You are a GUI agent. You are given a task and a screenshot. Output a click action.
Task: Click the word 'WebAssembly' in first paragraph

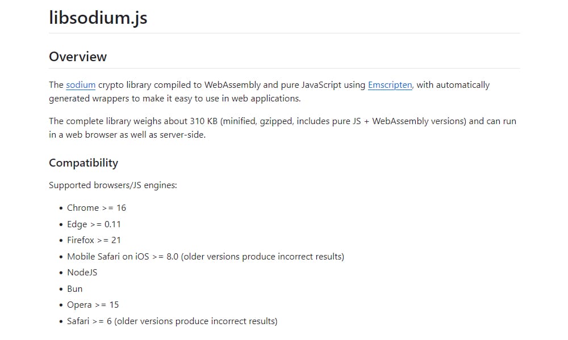[x=232, y=85]
